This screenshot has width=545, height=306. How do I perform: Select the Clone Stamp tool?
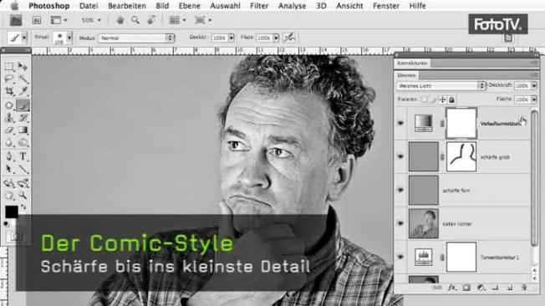pos(9,118)
